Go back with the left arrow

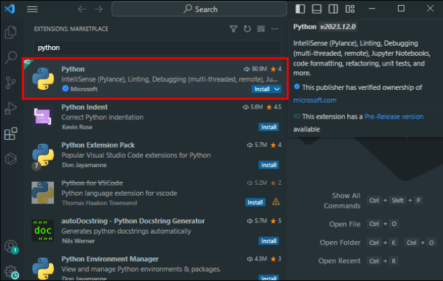(x=82, y=10)
